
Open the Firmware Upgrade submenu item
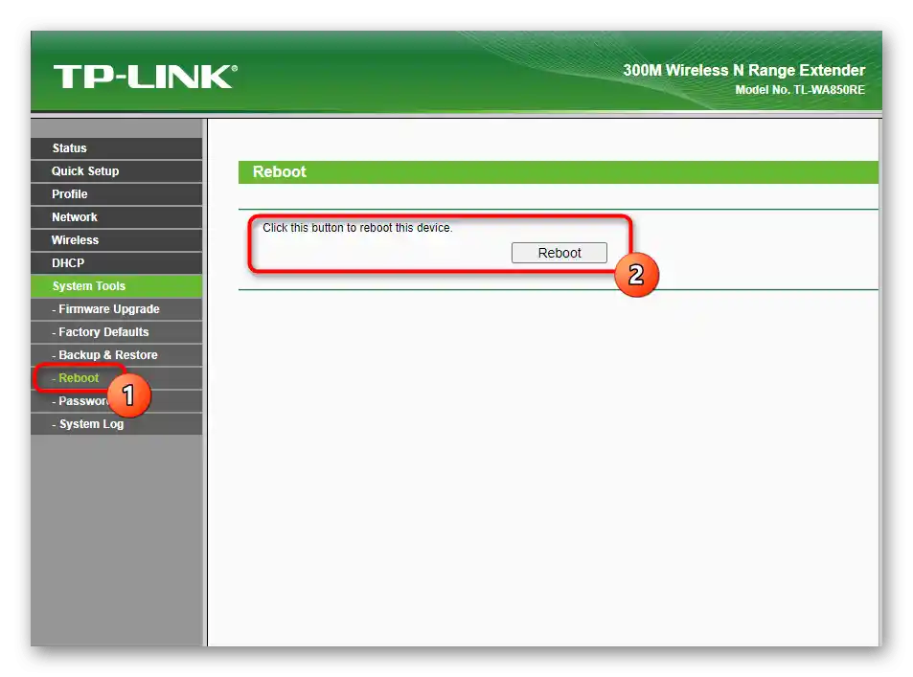[x=117, y=309]
